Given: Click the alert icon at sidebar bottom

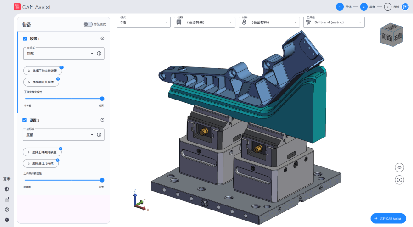Looking at the screenshot, I should (x=7, y=220).
